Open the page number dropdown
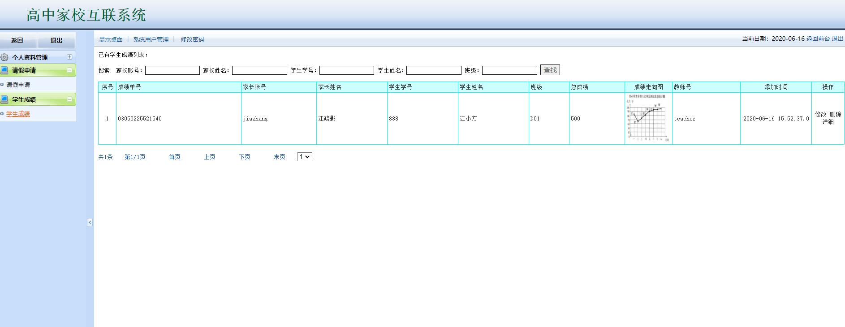This screenshot has height=327, width=845. 305,157
